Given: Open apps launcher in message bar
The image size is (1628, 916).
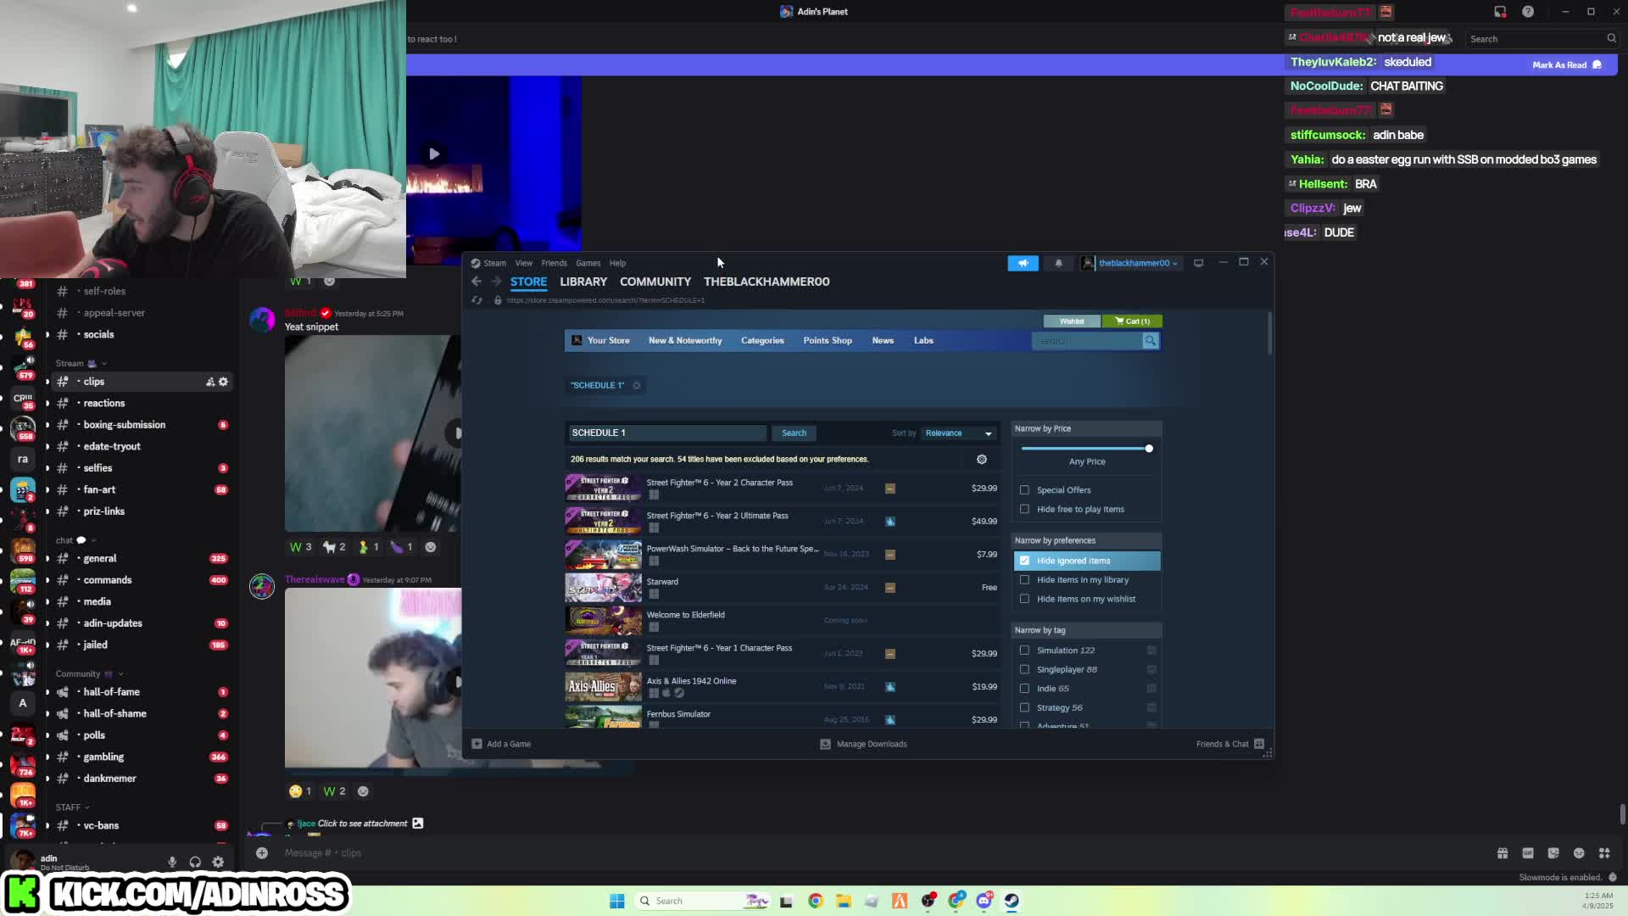Looking at the screenshot, I should pos(1604,853).
